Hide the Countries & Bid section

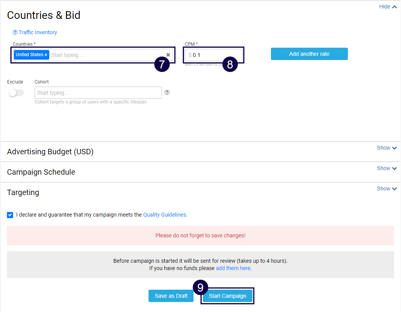click(x=388, y=7)
